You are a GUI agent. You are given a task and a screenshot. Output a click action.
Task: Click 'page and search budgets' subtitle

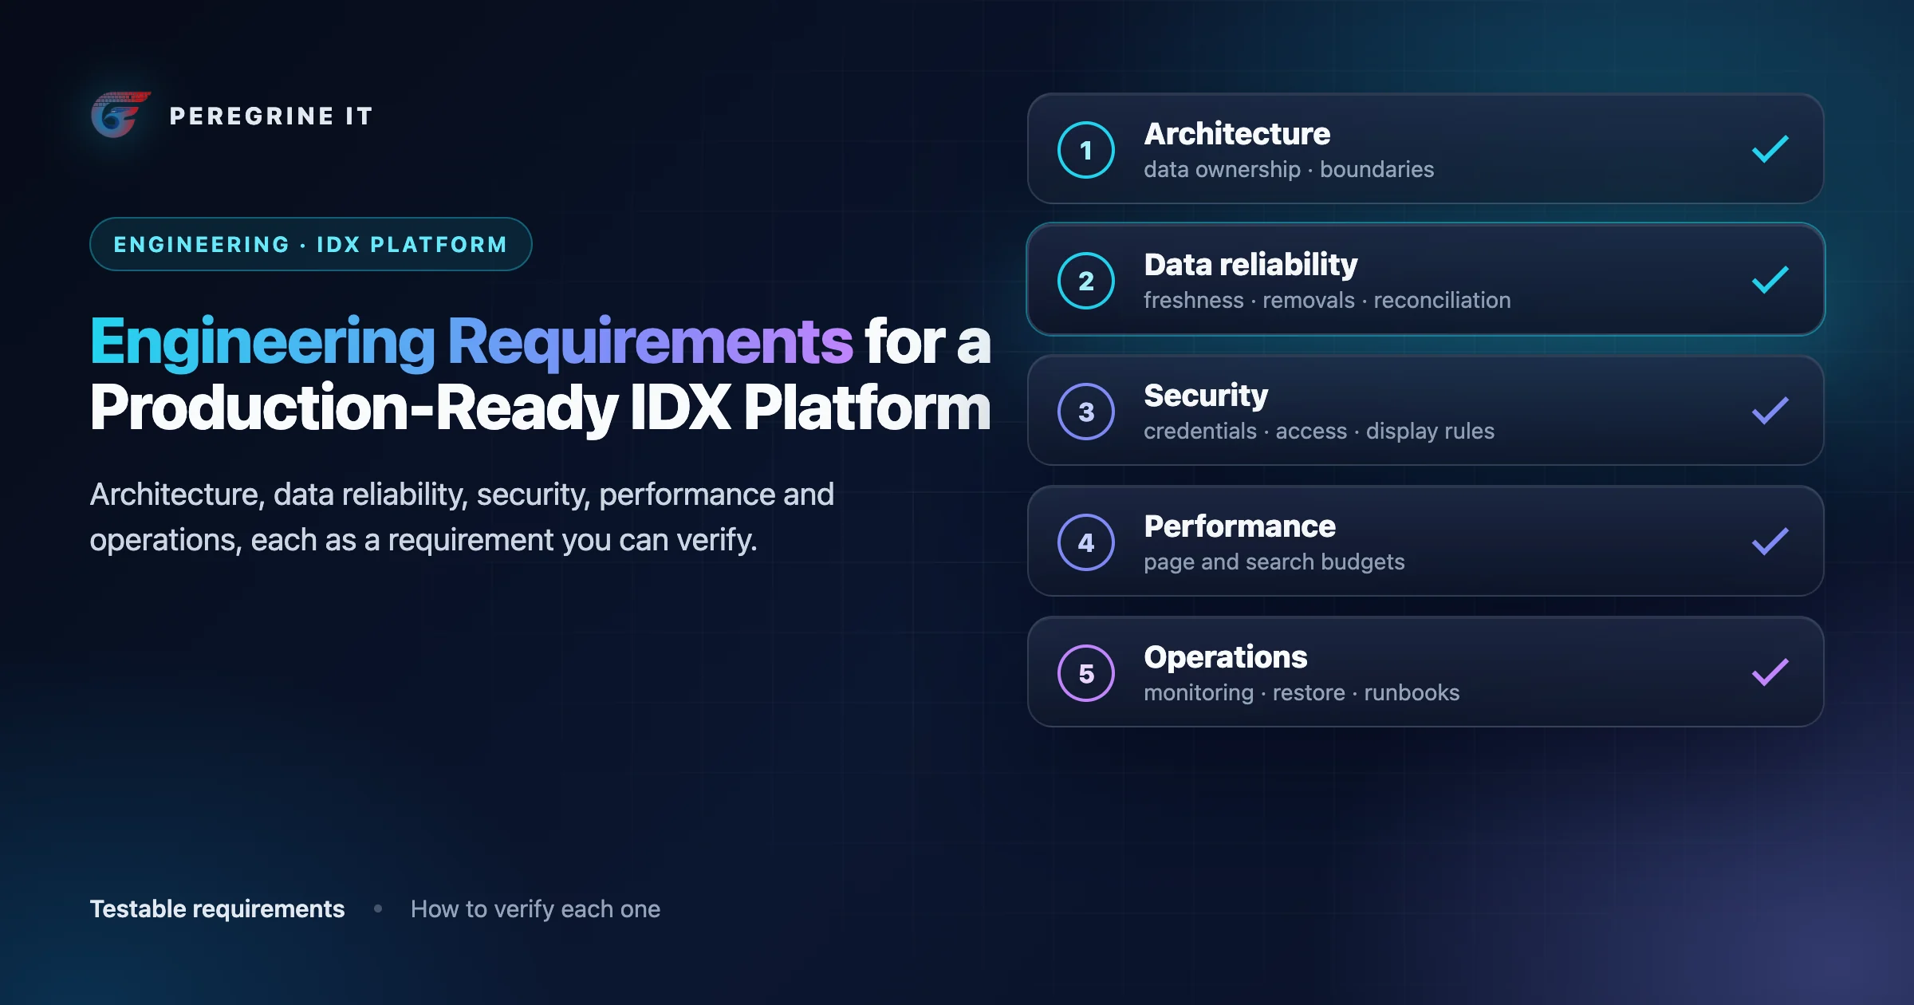(1274, 562)
